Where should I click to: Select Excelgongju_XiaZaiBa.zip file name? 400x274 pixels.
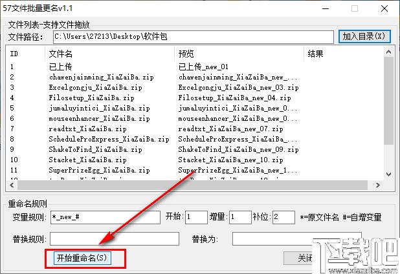click(x=95, y=87)
